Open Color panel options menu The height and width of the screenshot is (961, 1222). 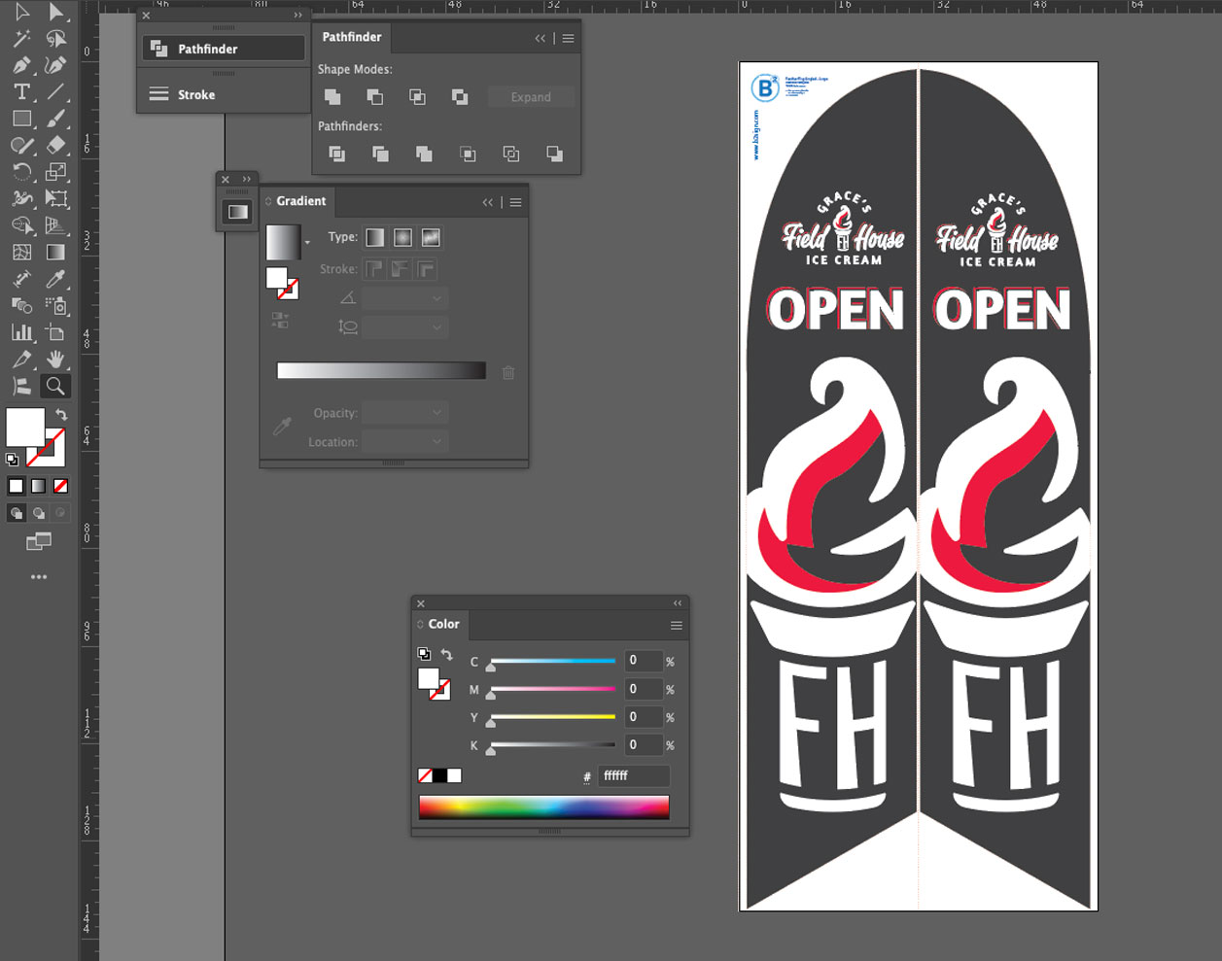coord(677,625)
